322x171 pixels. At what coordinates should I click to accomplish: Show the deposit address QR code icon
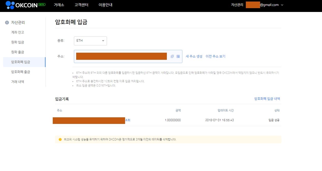pyautogui.click(x=178, y=56)
